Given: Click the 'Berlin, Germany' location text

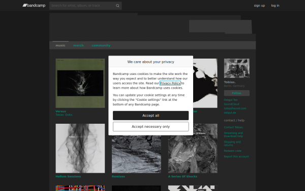Looking at the screenshot, I should [x=234, y=86].
